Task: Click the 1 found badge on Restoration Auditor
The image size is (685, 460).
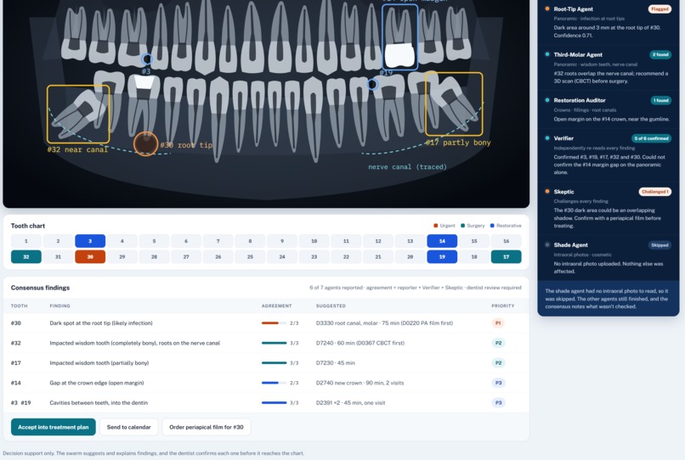Action: (x=660, y=100)
